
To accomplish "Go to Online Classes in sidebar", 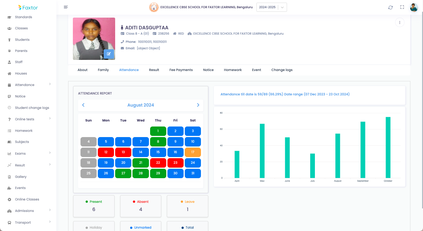I will pyautogui.click(x=27, y=199).
